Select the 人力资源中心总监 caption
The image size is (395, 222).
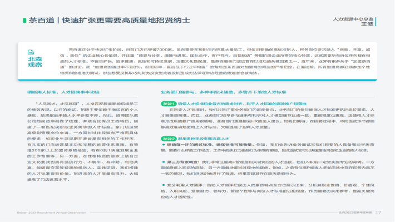pyautogui.click(x=353, y=19)
